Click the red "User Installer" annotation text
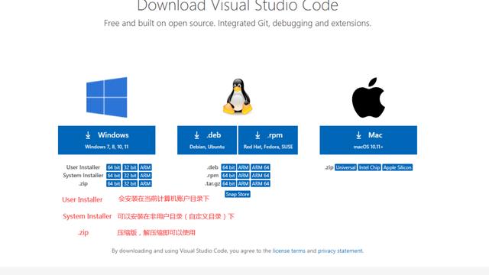The height and width of the screenshot is (275, 489). click(83, 199)
